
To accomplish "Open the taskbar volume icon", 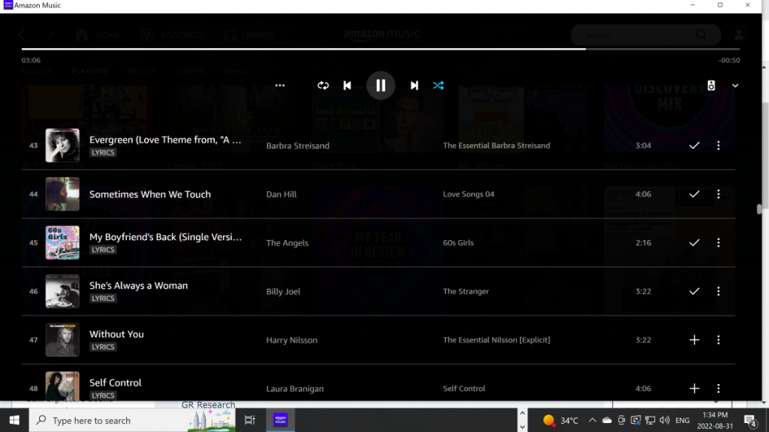I will [665, 420].
